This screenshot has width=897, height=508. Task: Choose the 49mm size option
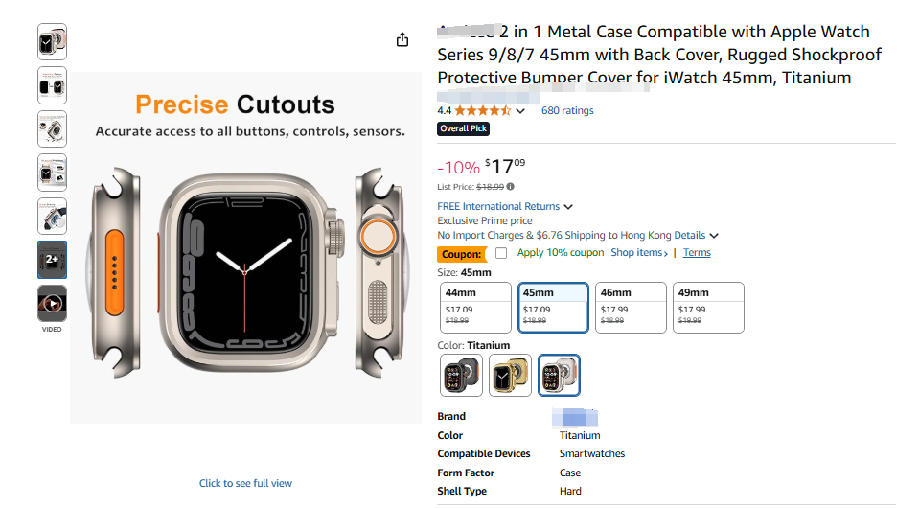click(x=708, y=307)
